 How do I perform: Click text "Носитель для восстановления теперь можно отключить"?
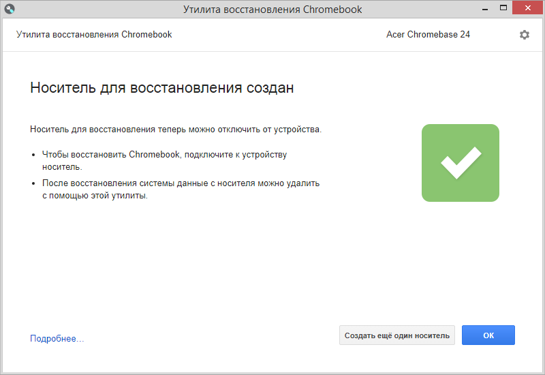[145, 130]
